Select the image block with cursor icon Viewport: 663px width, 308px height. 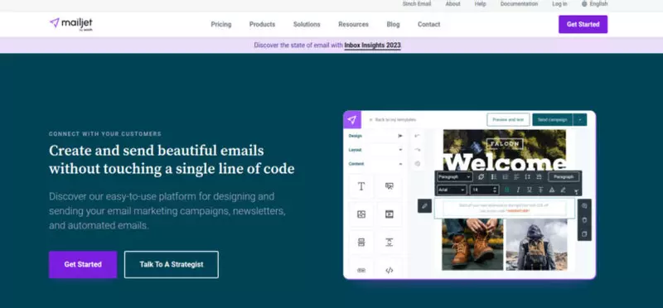tap(390, 186)
